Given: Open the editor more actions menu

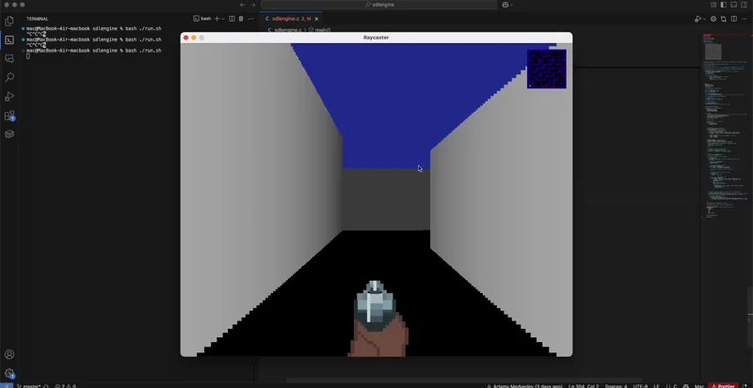Looking at the screenshot, I should [745, 19].
